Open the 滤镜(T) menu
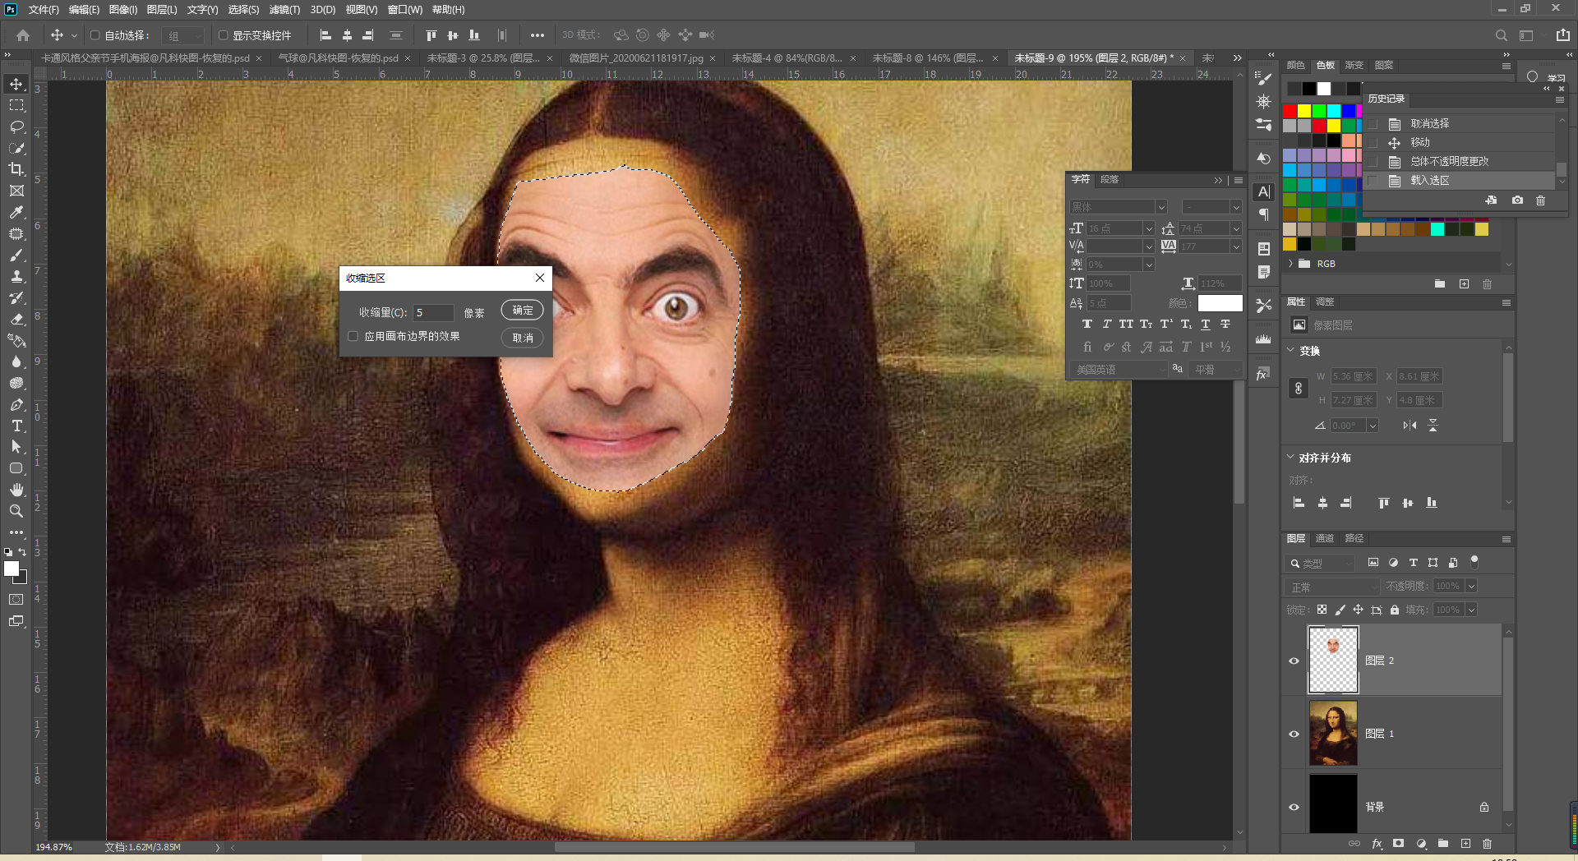The image size is (1578, 861). 284,10
